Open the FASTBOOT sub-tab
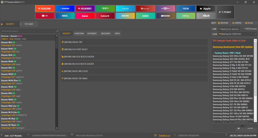Screen dimensions: 258x138 click(x=92, y=34)
